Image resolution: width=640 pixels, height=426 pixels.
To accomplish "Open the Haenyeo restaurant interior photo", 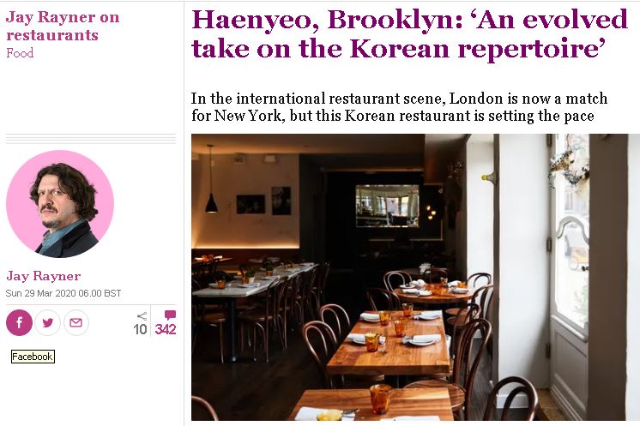I will (x=415, y=277).
